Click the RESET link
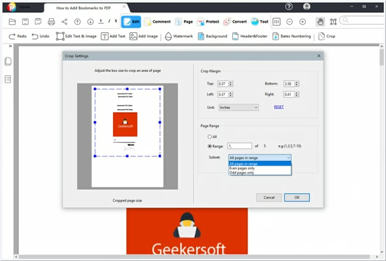The image size is (386, 261). coord(278,107)
